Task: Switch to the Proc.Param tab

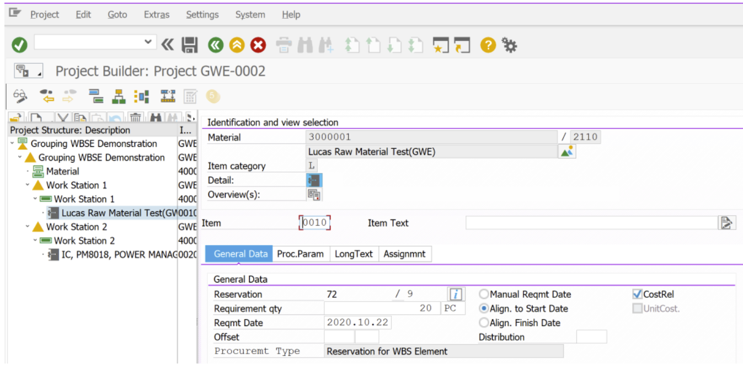Action: pyautogui.click(x=301, y=254)
